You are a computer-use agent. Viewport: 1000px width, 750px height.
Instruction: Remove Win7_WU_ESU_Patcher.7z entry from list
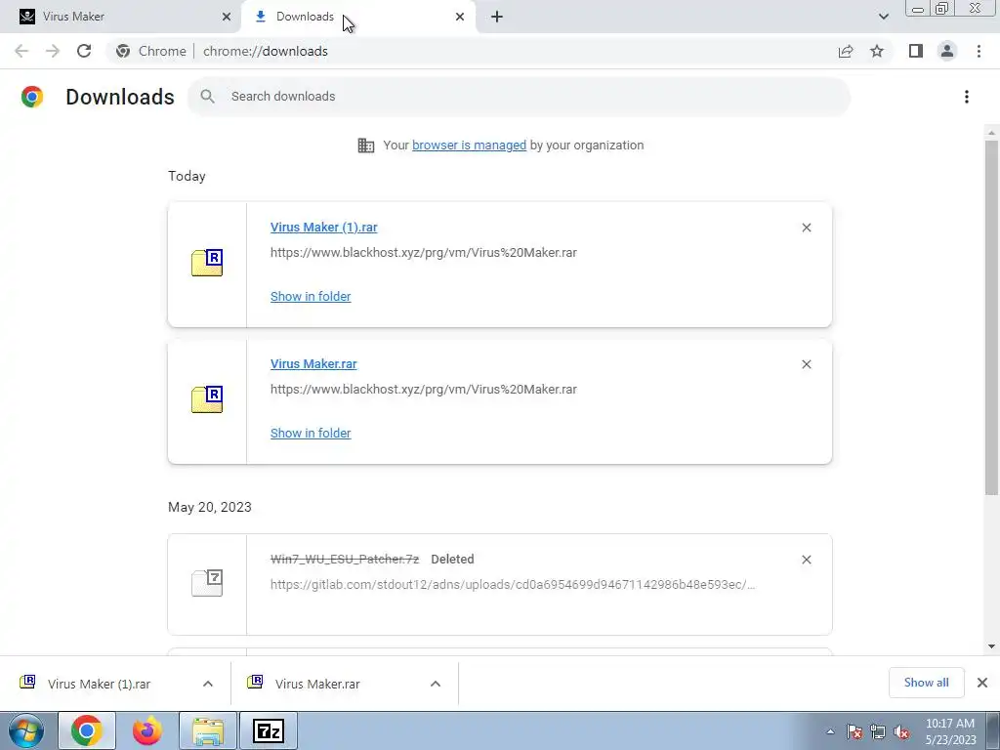807,560
